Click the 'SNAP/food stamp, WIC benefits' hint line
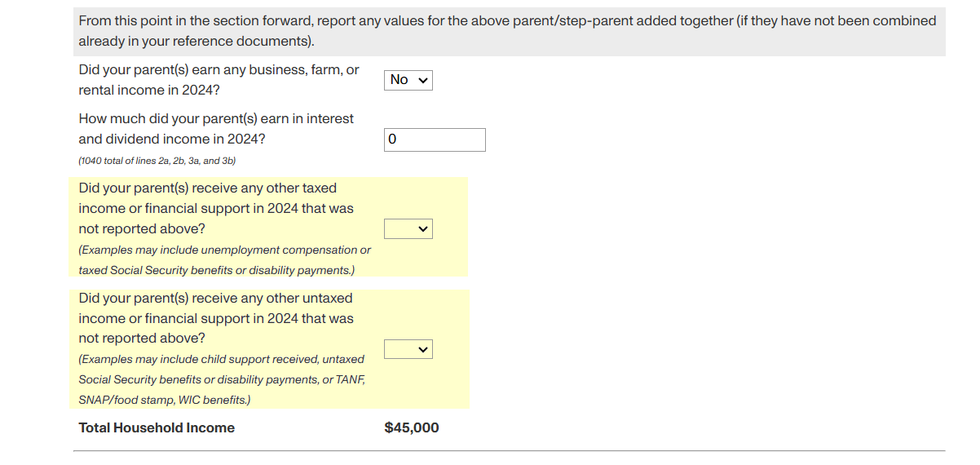 pyautogui.click(x=165, y=400)
